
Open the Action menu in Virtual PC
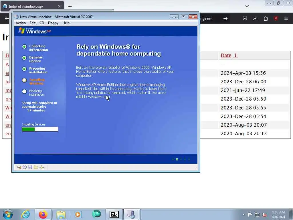21,23
